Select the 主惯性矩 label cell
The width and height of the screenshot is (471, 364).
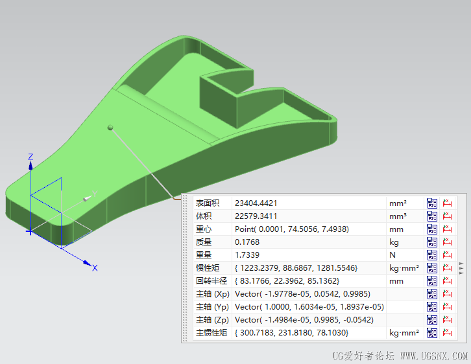[x=213, y=333]
